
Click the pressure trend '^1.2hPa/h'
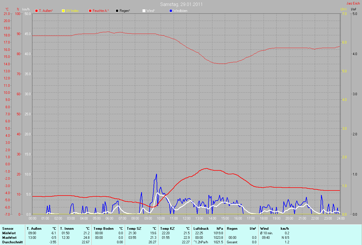coord(200,242)
